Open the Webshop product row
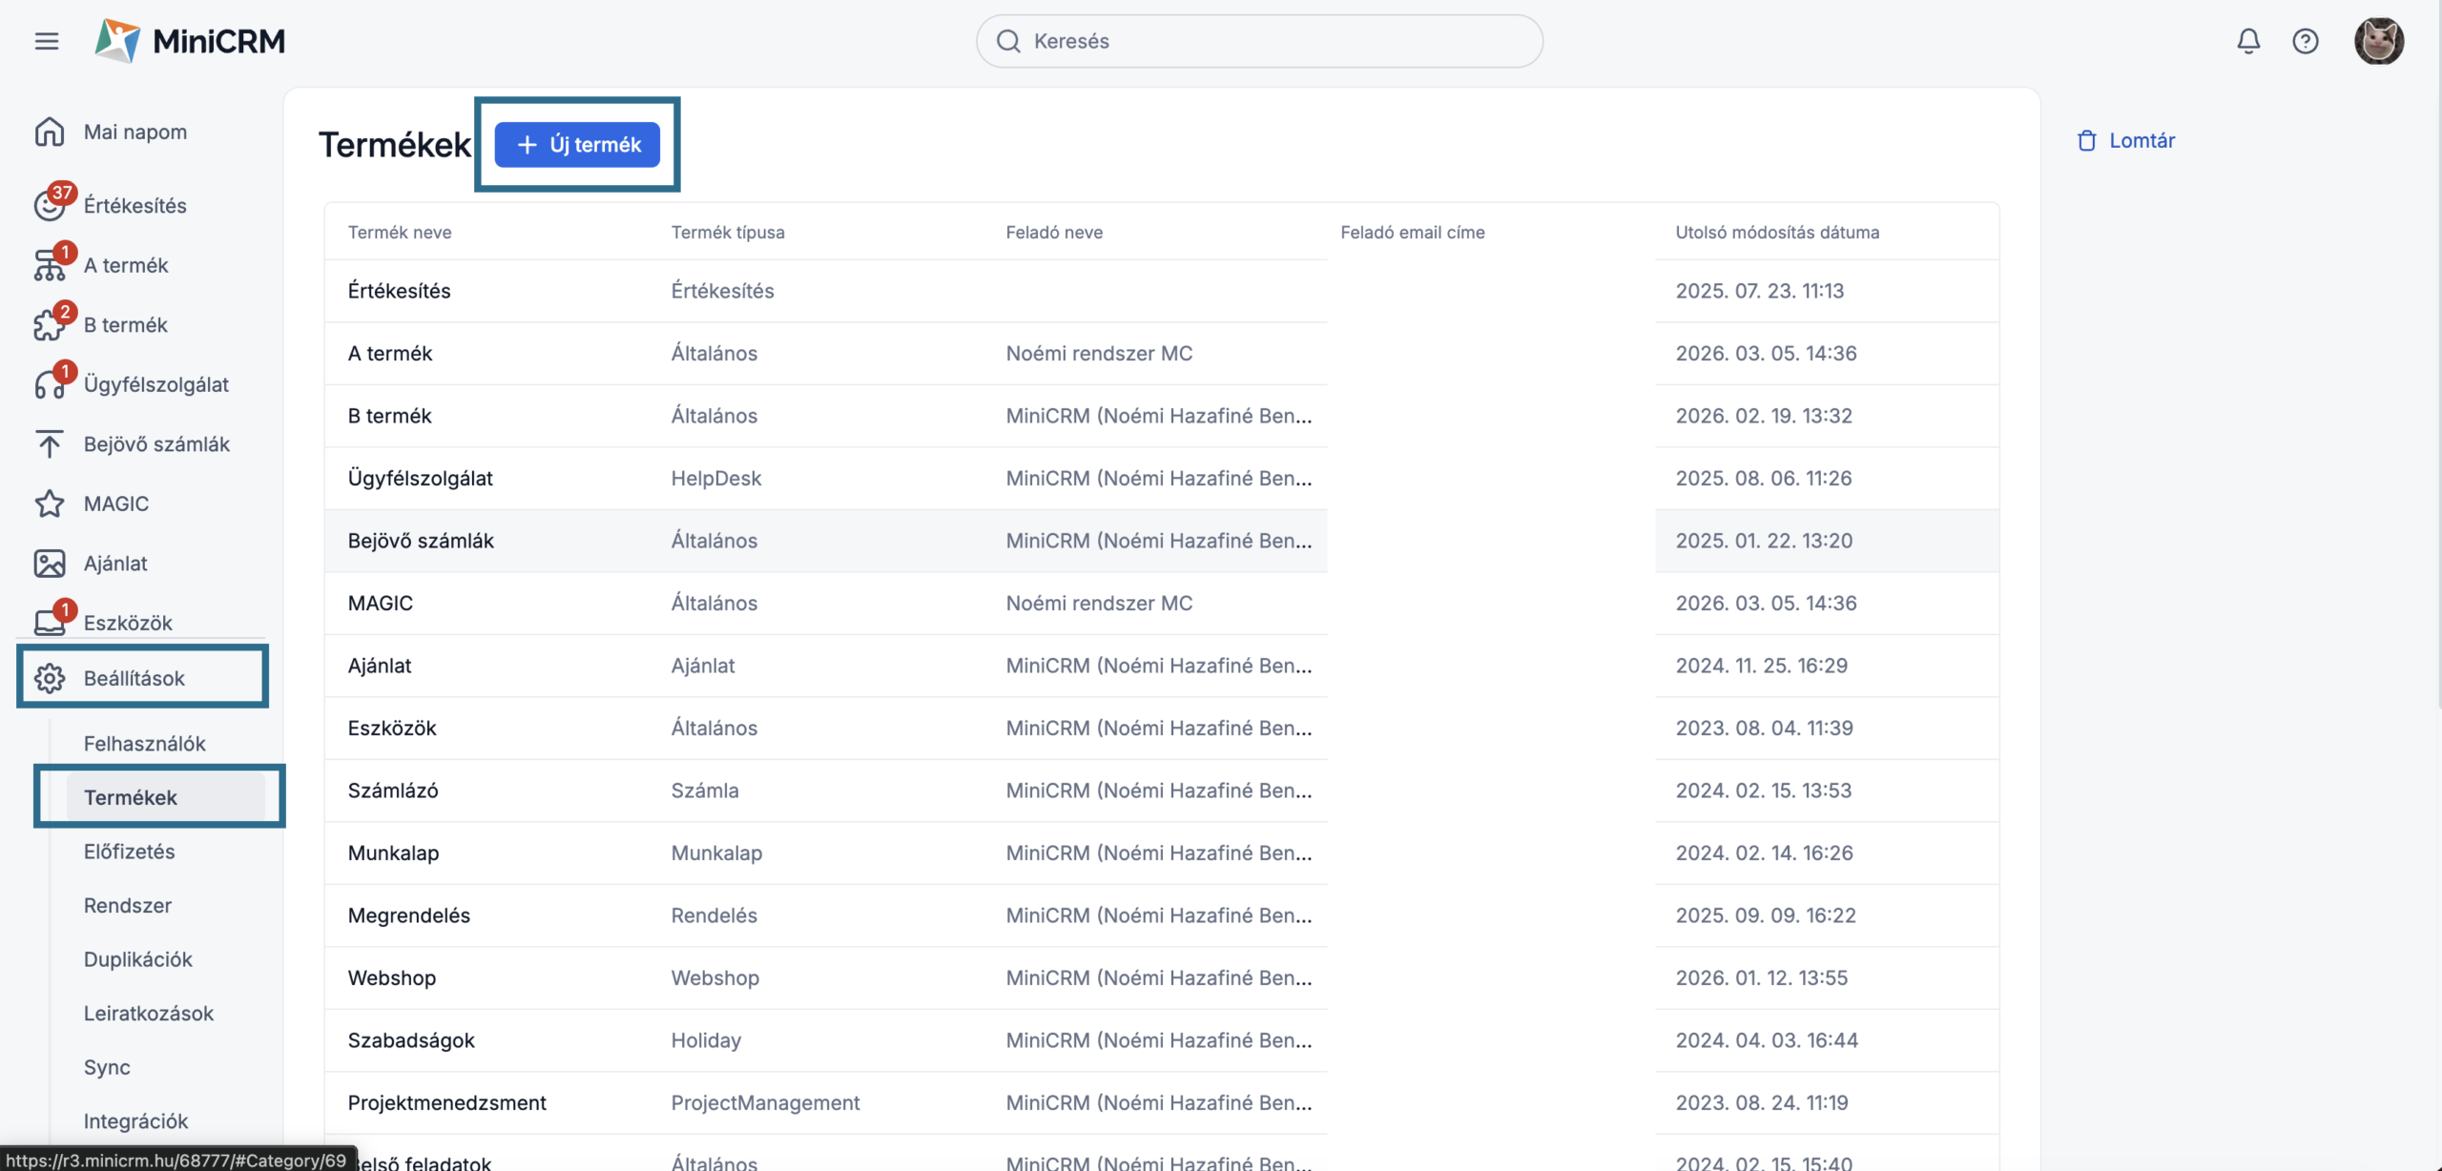The width and height of the screenshot is (2442, 1171). tap(392, 977)
